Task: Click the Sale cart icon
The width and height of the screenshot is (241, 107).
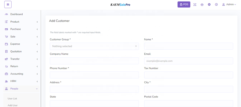Action: pyautogui.click(x=6, y=37)
